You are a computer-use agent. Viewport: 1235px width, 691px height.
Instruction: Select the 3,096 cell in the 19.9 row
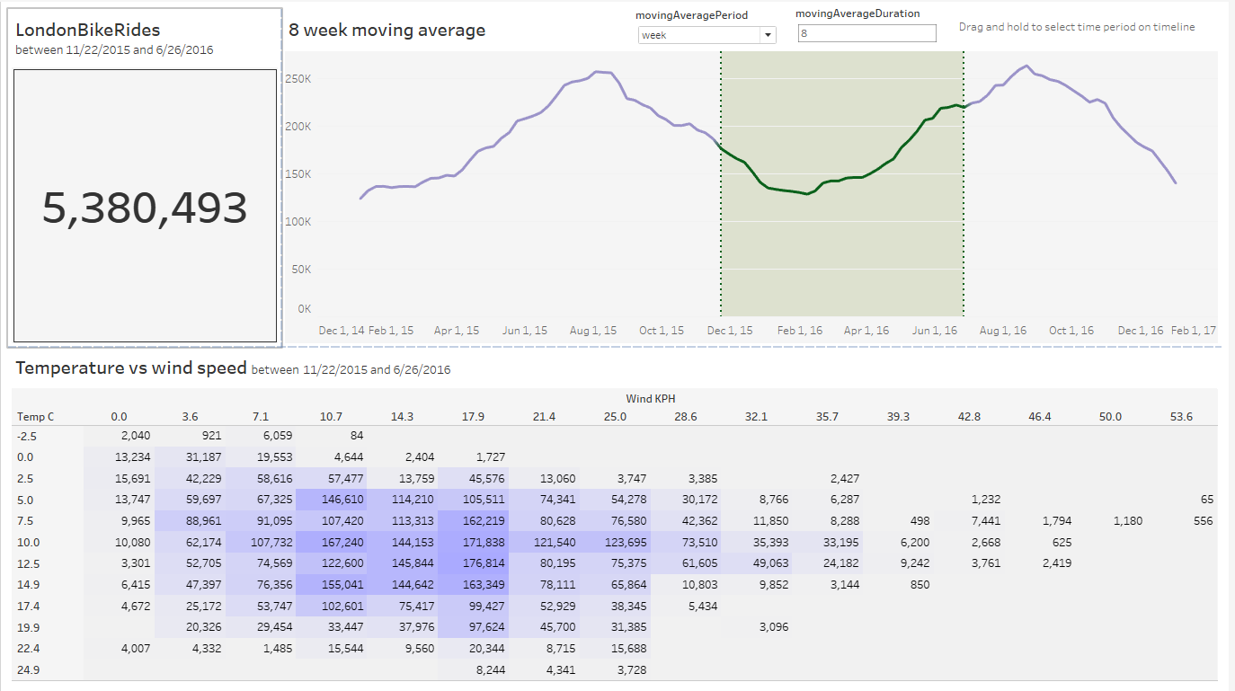(756, 627)
